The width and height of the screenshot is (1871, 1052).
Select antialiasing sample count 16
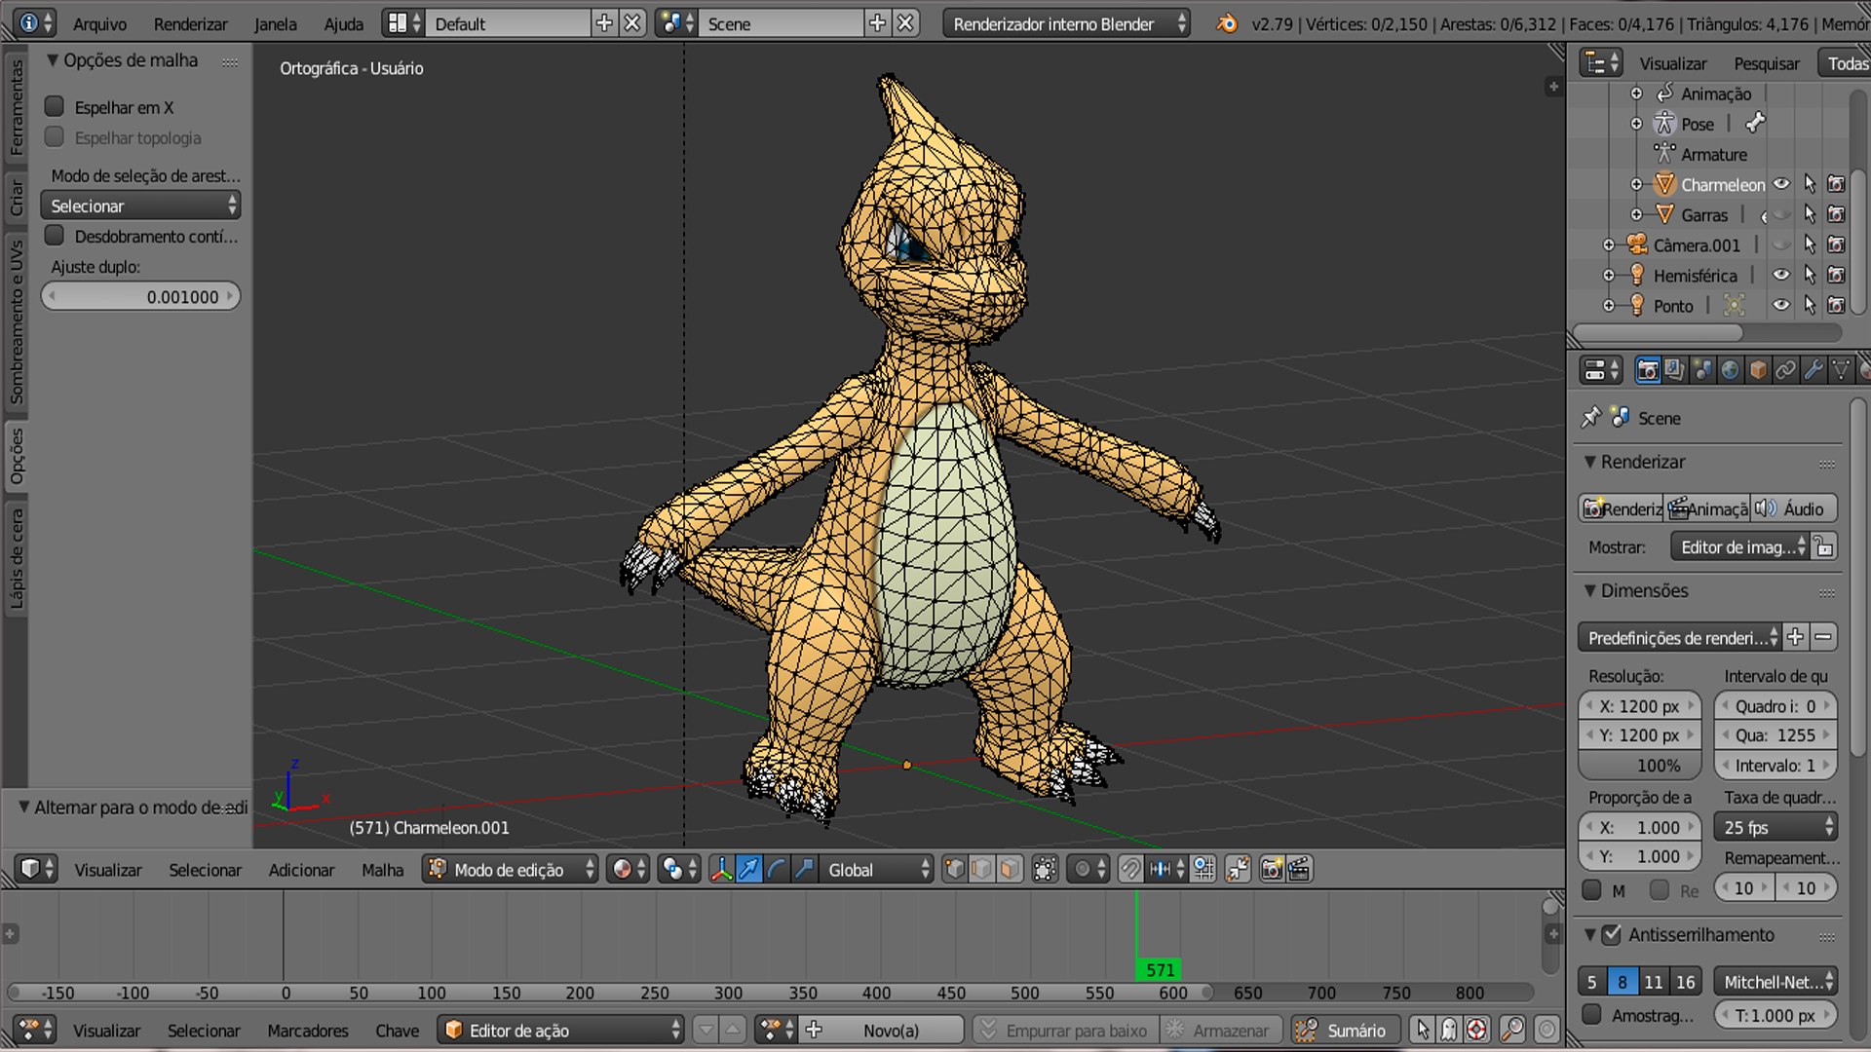click(1685, 982)
